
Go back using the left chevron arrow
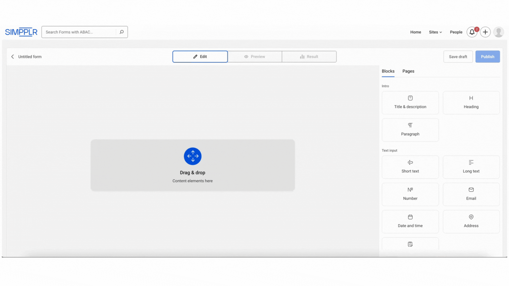(12, 57)
